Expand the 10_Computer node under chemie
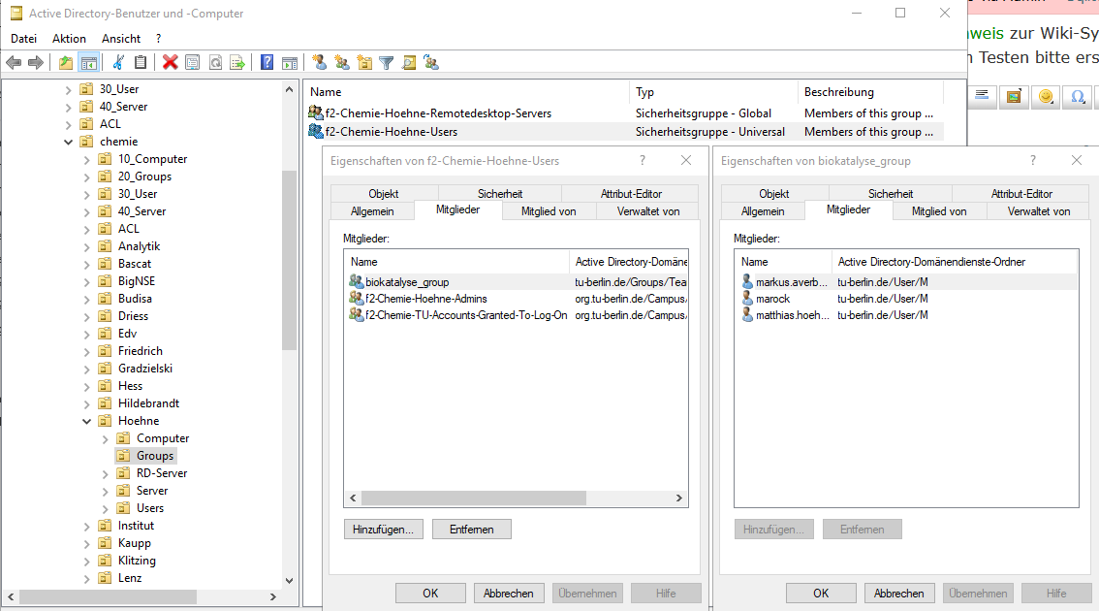 (86, 159)
